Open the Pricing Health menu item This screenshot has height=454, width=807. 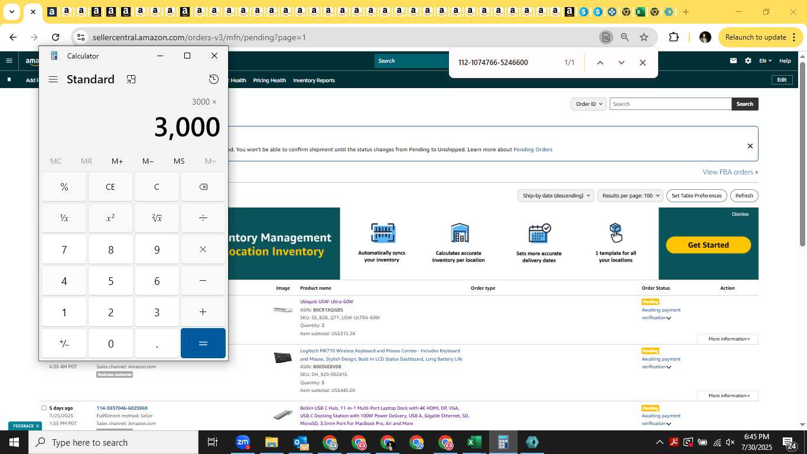pyautogui.click(x=269, y=80)
